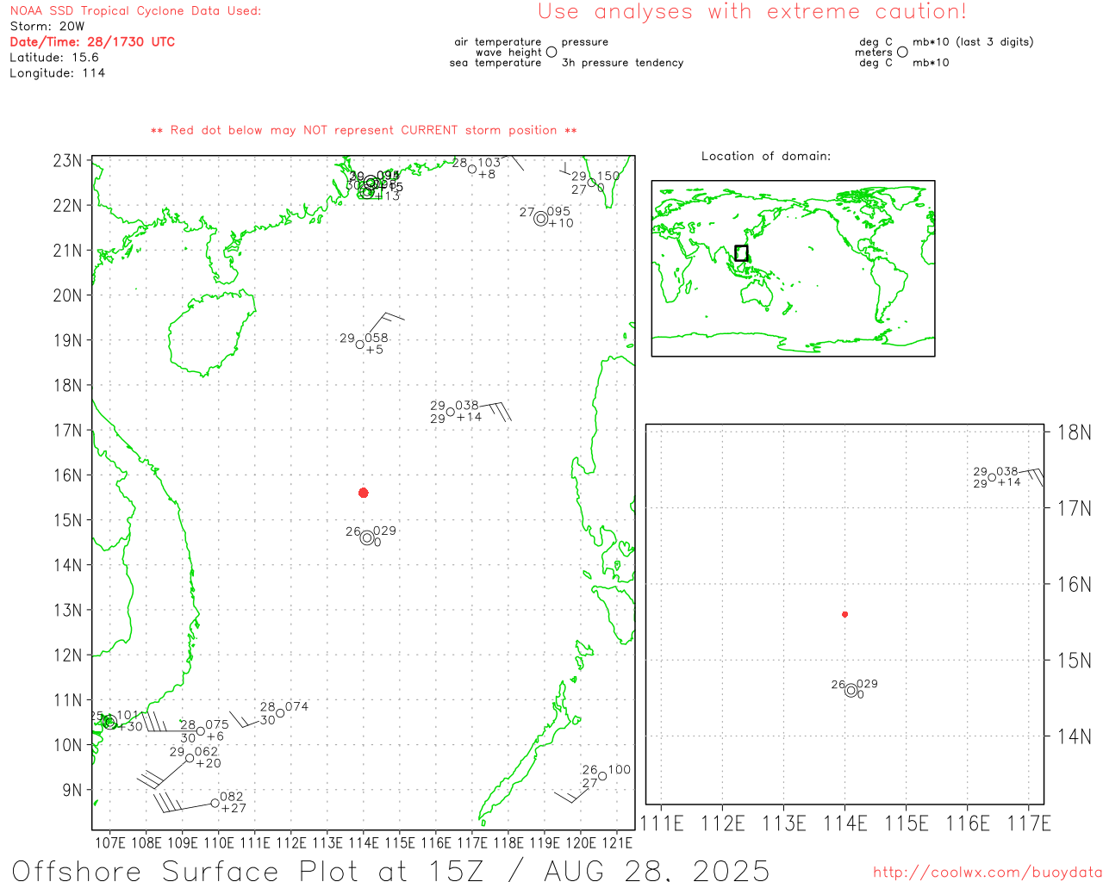Open the coolwx.com/buoydata link
This screenshot has width=1103, height=882.
click(988, 872)
